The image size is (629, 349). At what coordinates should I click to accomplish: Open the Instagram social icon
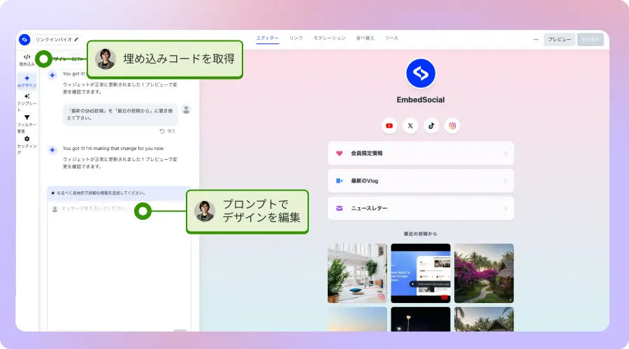pyautogui.click(x=452, y=126)
